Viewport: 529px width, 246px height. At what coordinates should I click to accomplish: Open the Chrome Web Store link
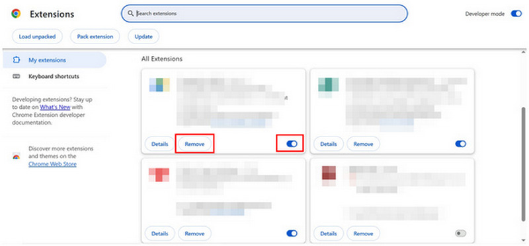click(52, 164)
